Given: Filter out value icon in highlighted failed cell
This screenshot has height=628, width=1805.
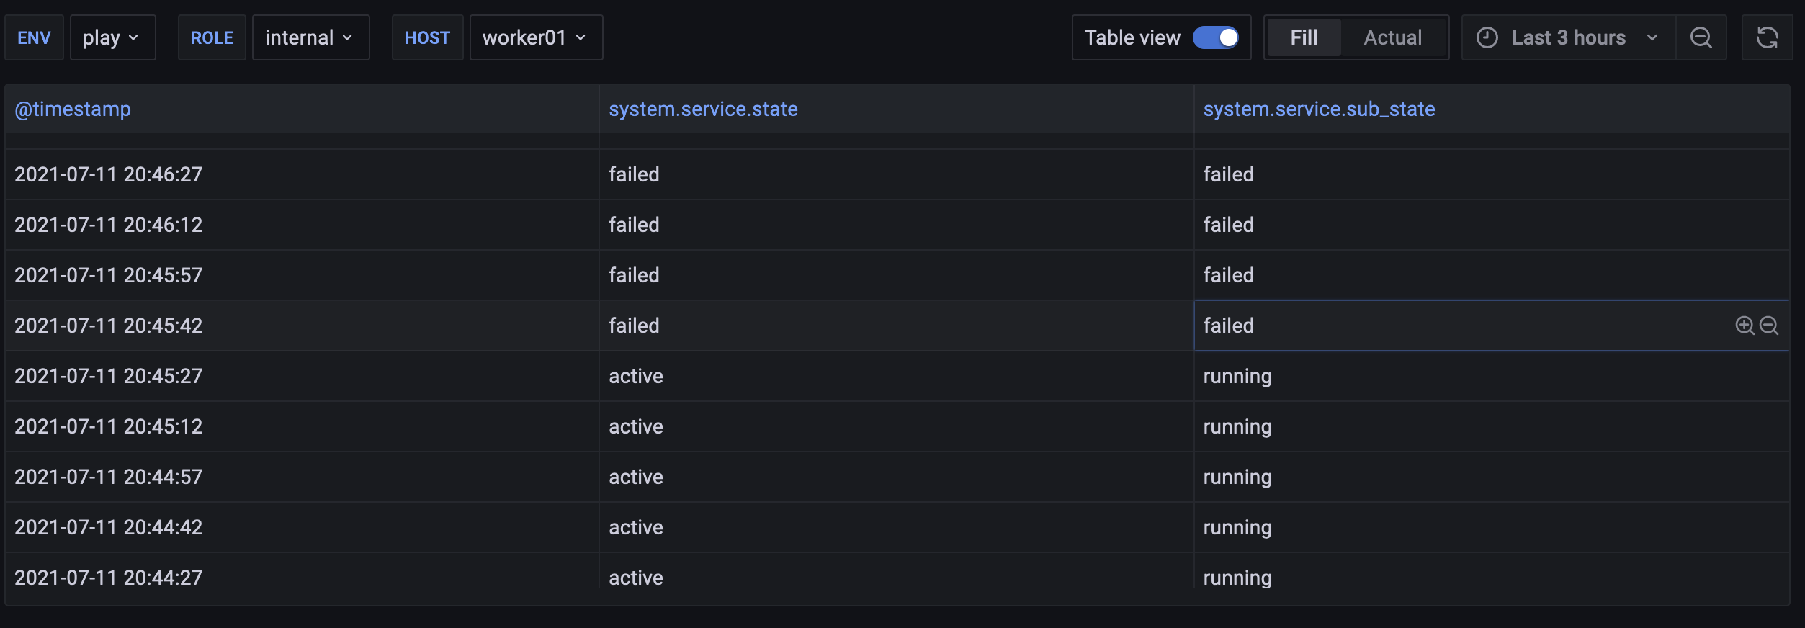Looking at the screenshot, I should [1769, 326].
